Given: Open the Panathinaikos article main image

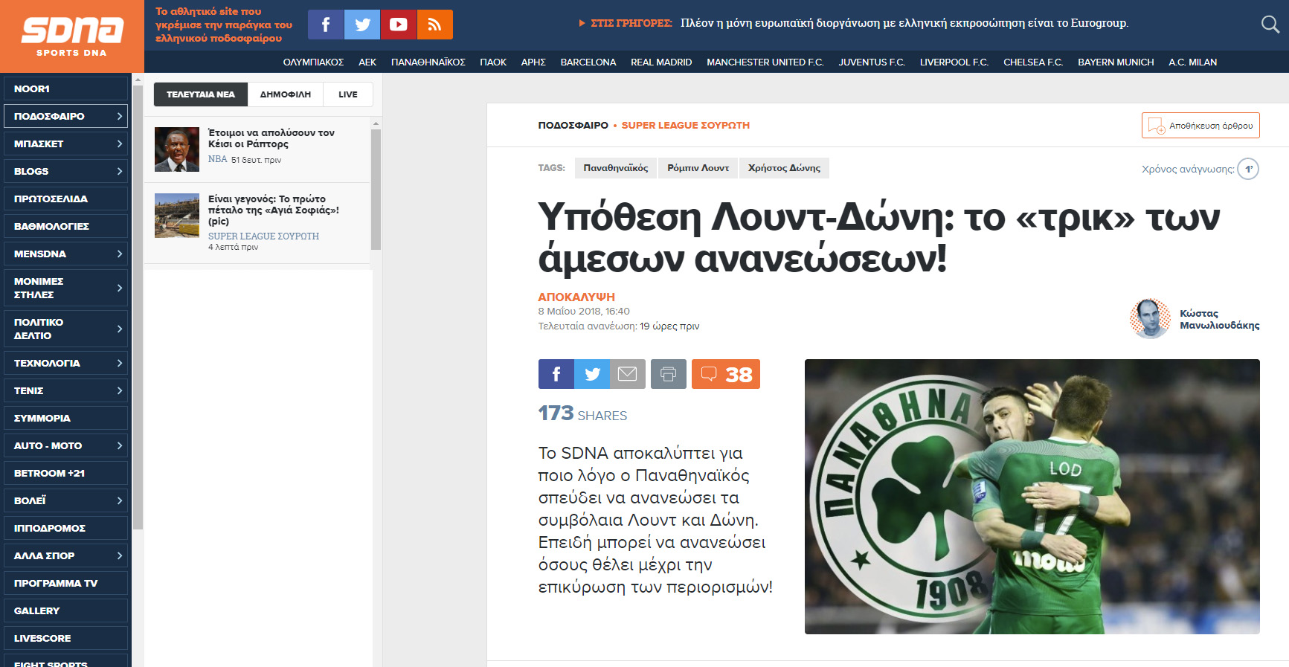Looking at the screenshot, I should pyautogui.click(x=1032, y=497).
